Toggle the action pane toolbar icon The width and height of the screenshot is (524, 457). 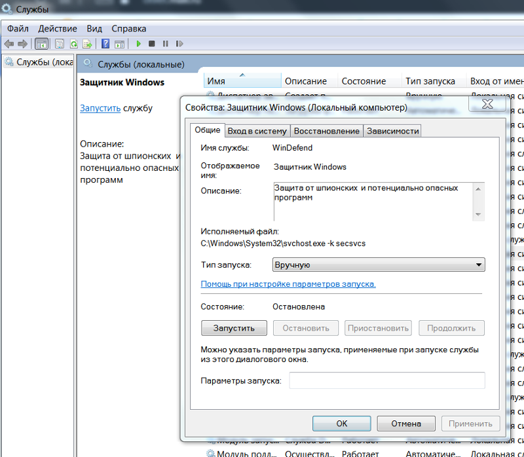point(119,44)
